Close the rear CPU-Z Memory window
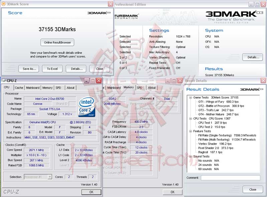Viewport: 267px width, 197px height. tap(180, 80)
